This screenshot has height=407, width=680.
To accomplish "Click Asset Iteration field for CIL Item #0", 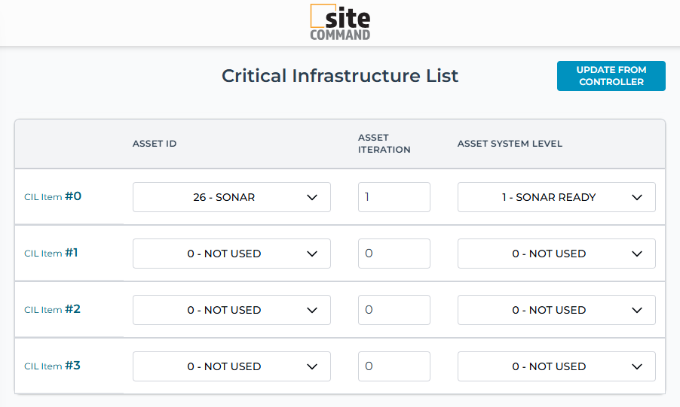I will 394,197.
